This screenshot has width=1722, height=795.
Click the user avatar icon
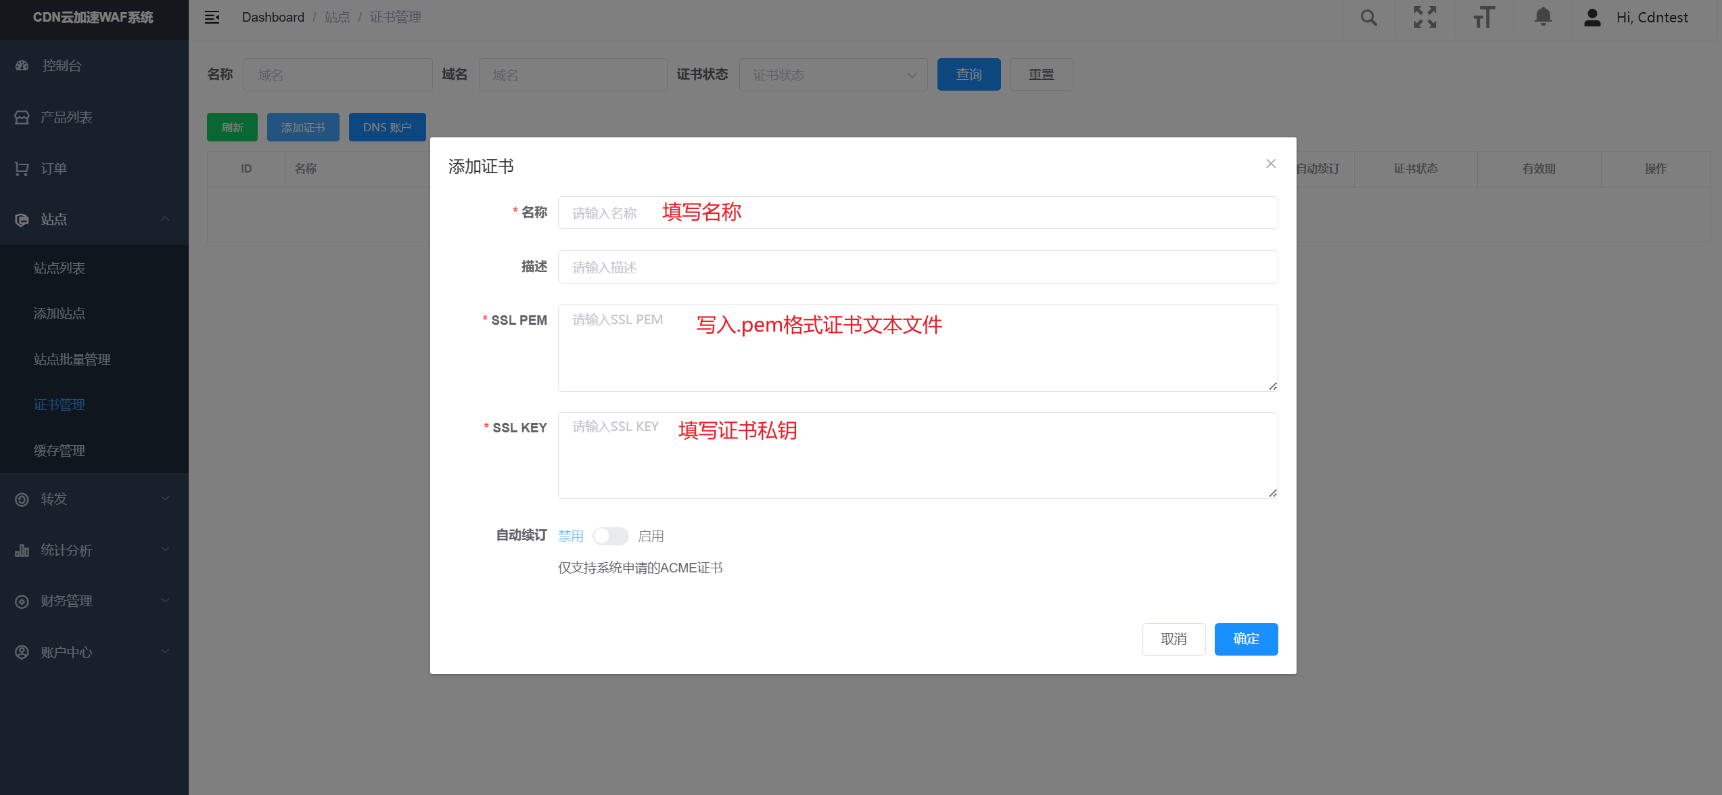pyautogui.click(x=1592, y=18)
